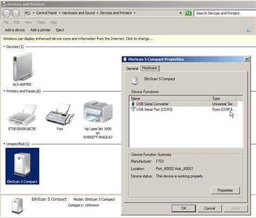Click Add a printer
256x218 pixels.
click(41, 30)
